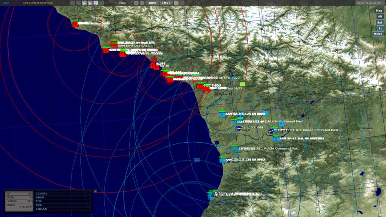Toggle MGRS coordinate format

(378, 34)
